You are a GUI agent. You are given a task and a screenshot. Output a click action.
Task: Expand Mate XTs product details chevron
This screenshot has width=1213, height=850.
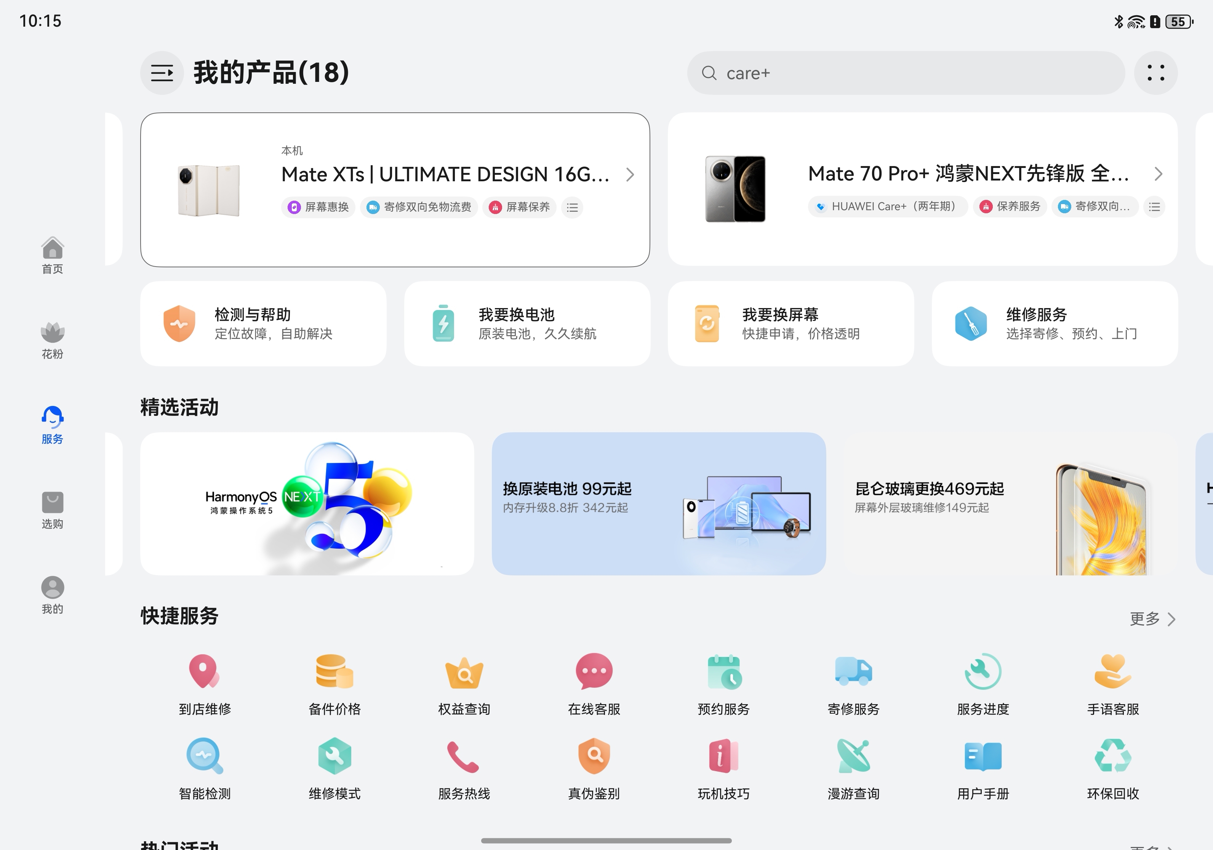(630, 175)
